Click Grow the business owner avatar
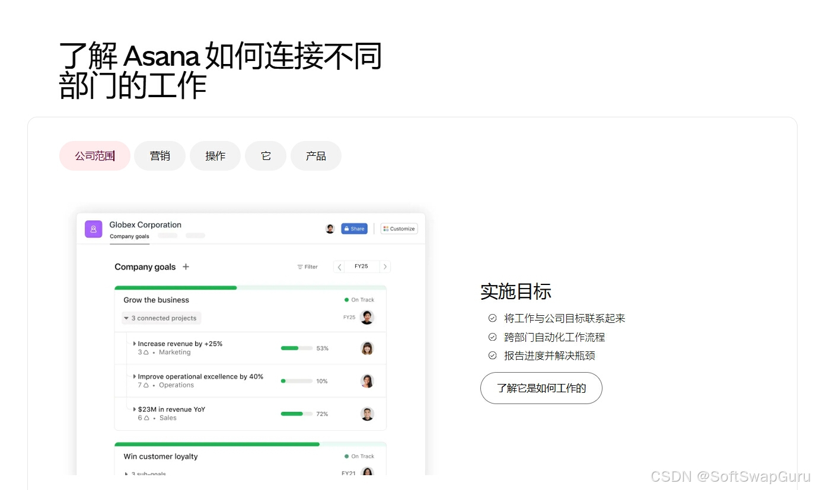Image resolution: width=813 pixels, height=490 pixels. [x=367, y=318]
